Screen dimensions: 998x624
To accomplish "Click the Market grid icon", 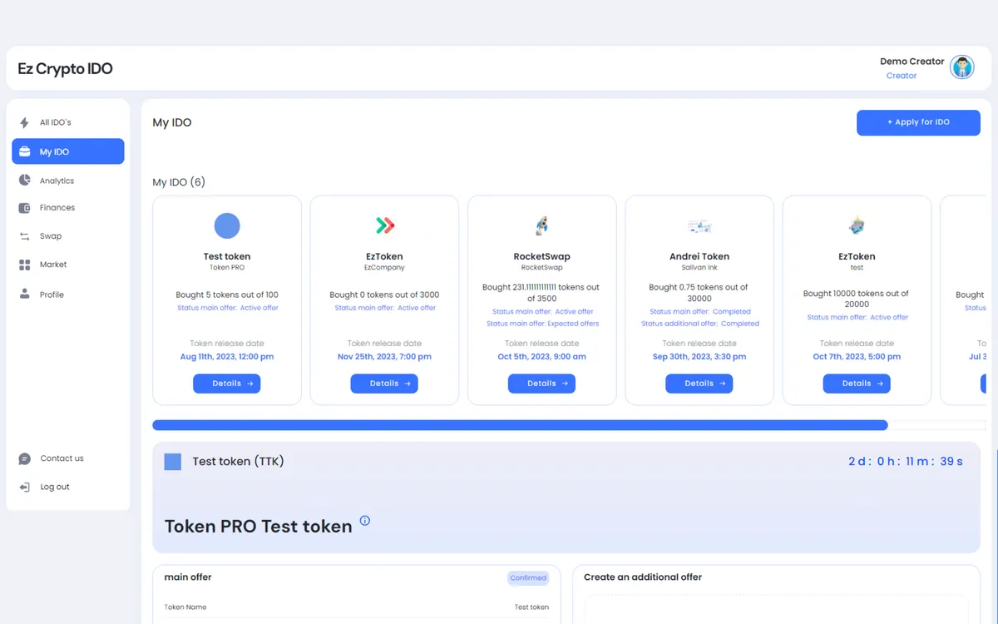I will (x=24, y=265).
